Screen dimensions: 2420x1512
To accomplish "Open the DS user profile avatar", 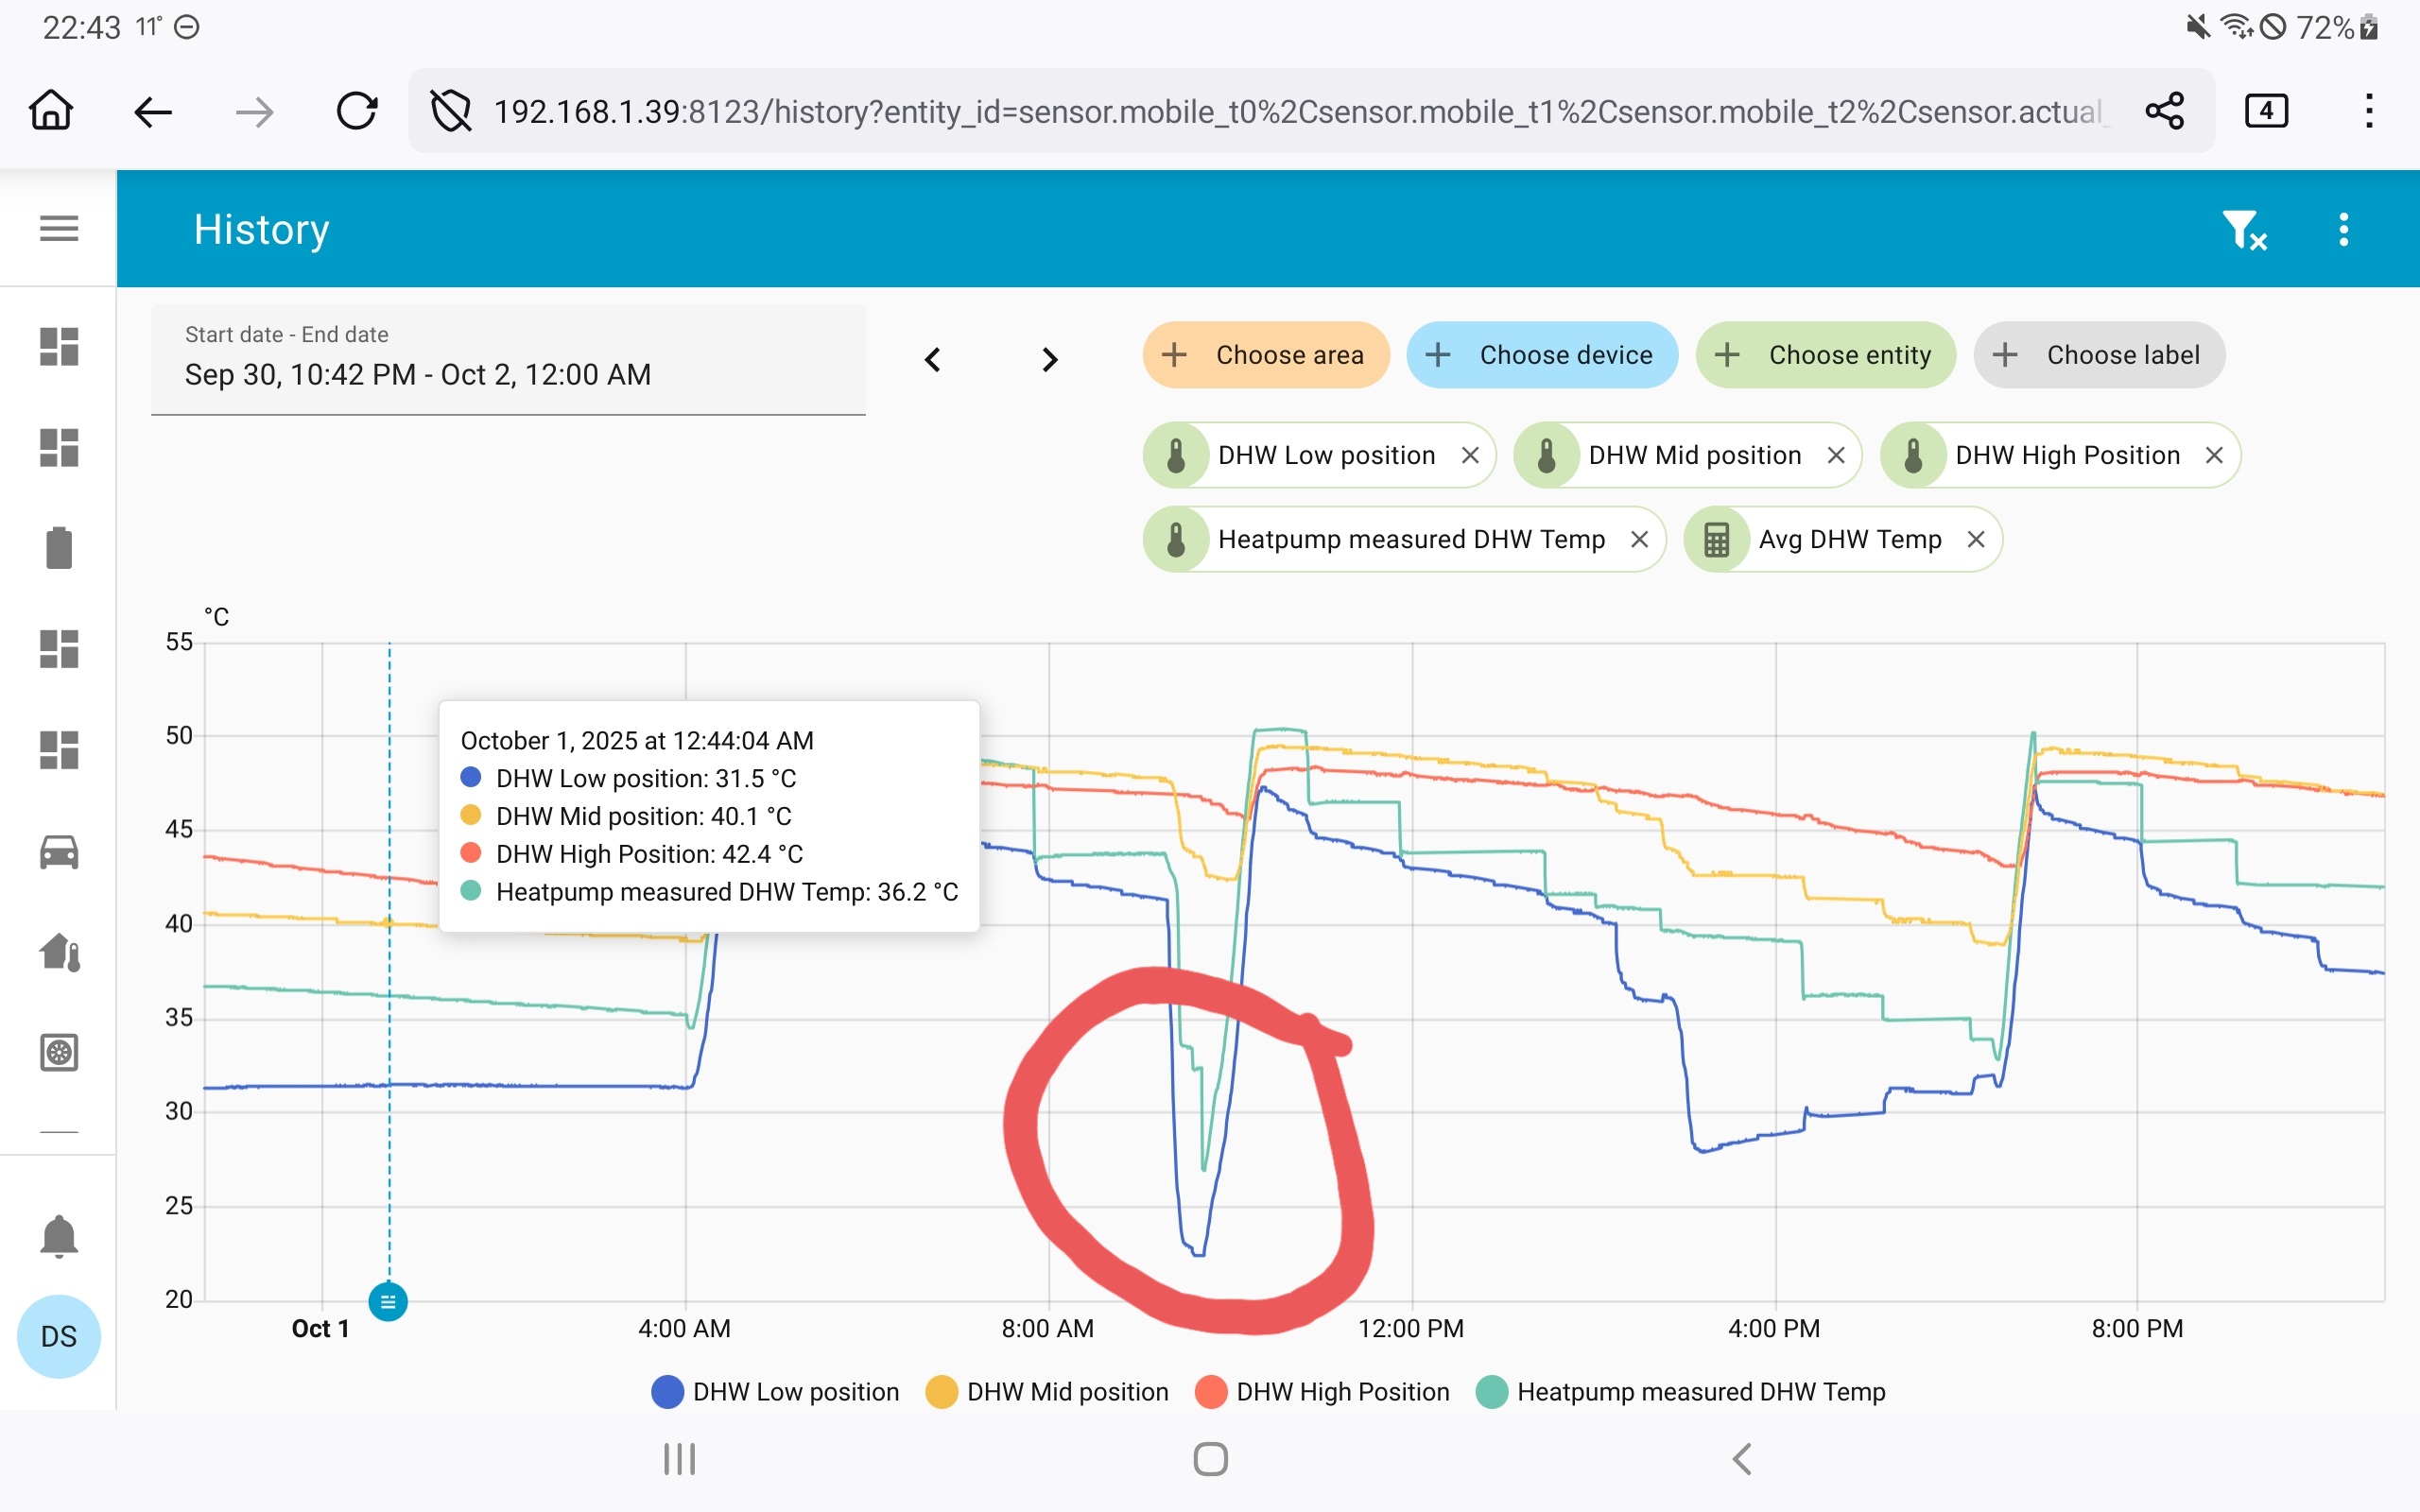I will click(58, 1336).
